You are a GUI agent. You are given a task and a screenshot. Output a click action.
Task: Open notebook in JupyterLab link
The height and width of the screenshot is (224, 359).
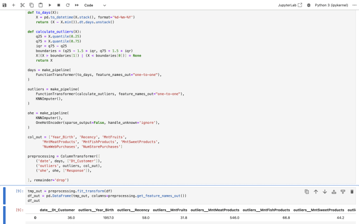(290, 5)
